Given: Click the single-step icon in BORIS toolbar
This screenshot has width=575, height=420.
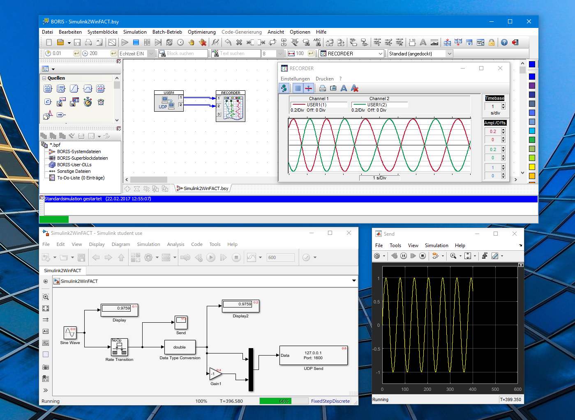Looking at the screenshot, I should pos(158,42).
